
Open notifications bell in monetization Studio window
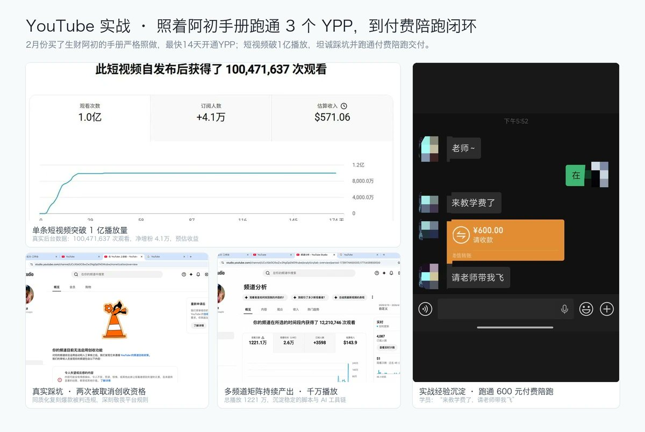(x=198, y=274)
